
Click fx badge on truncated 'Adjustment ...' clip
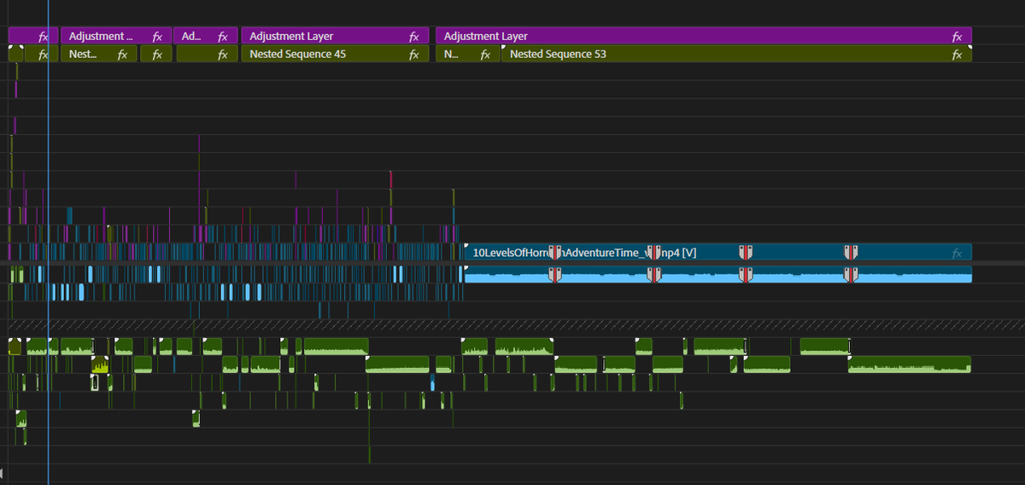[157, 37]
